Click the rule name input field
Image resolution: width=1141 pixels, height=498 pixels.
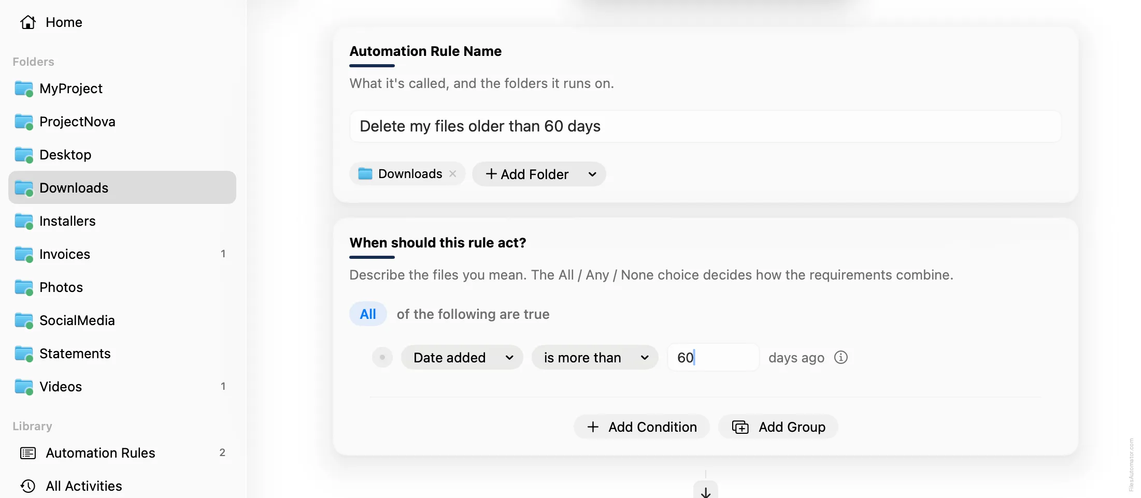tap(705, 126)
